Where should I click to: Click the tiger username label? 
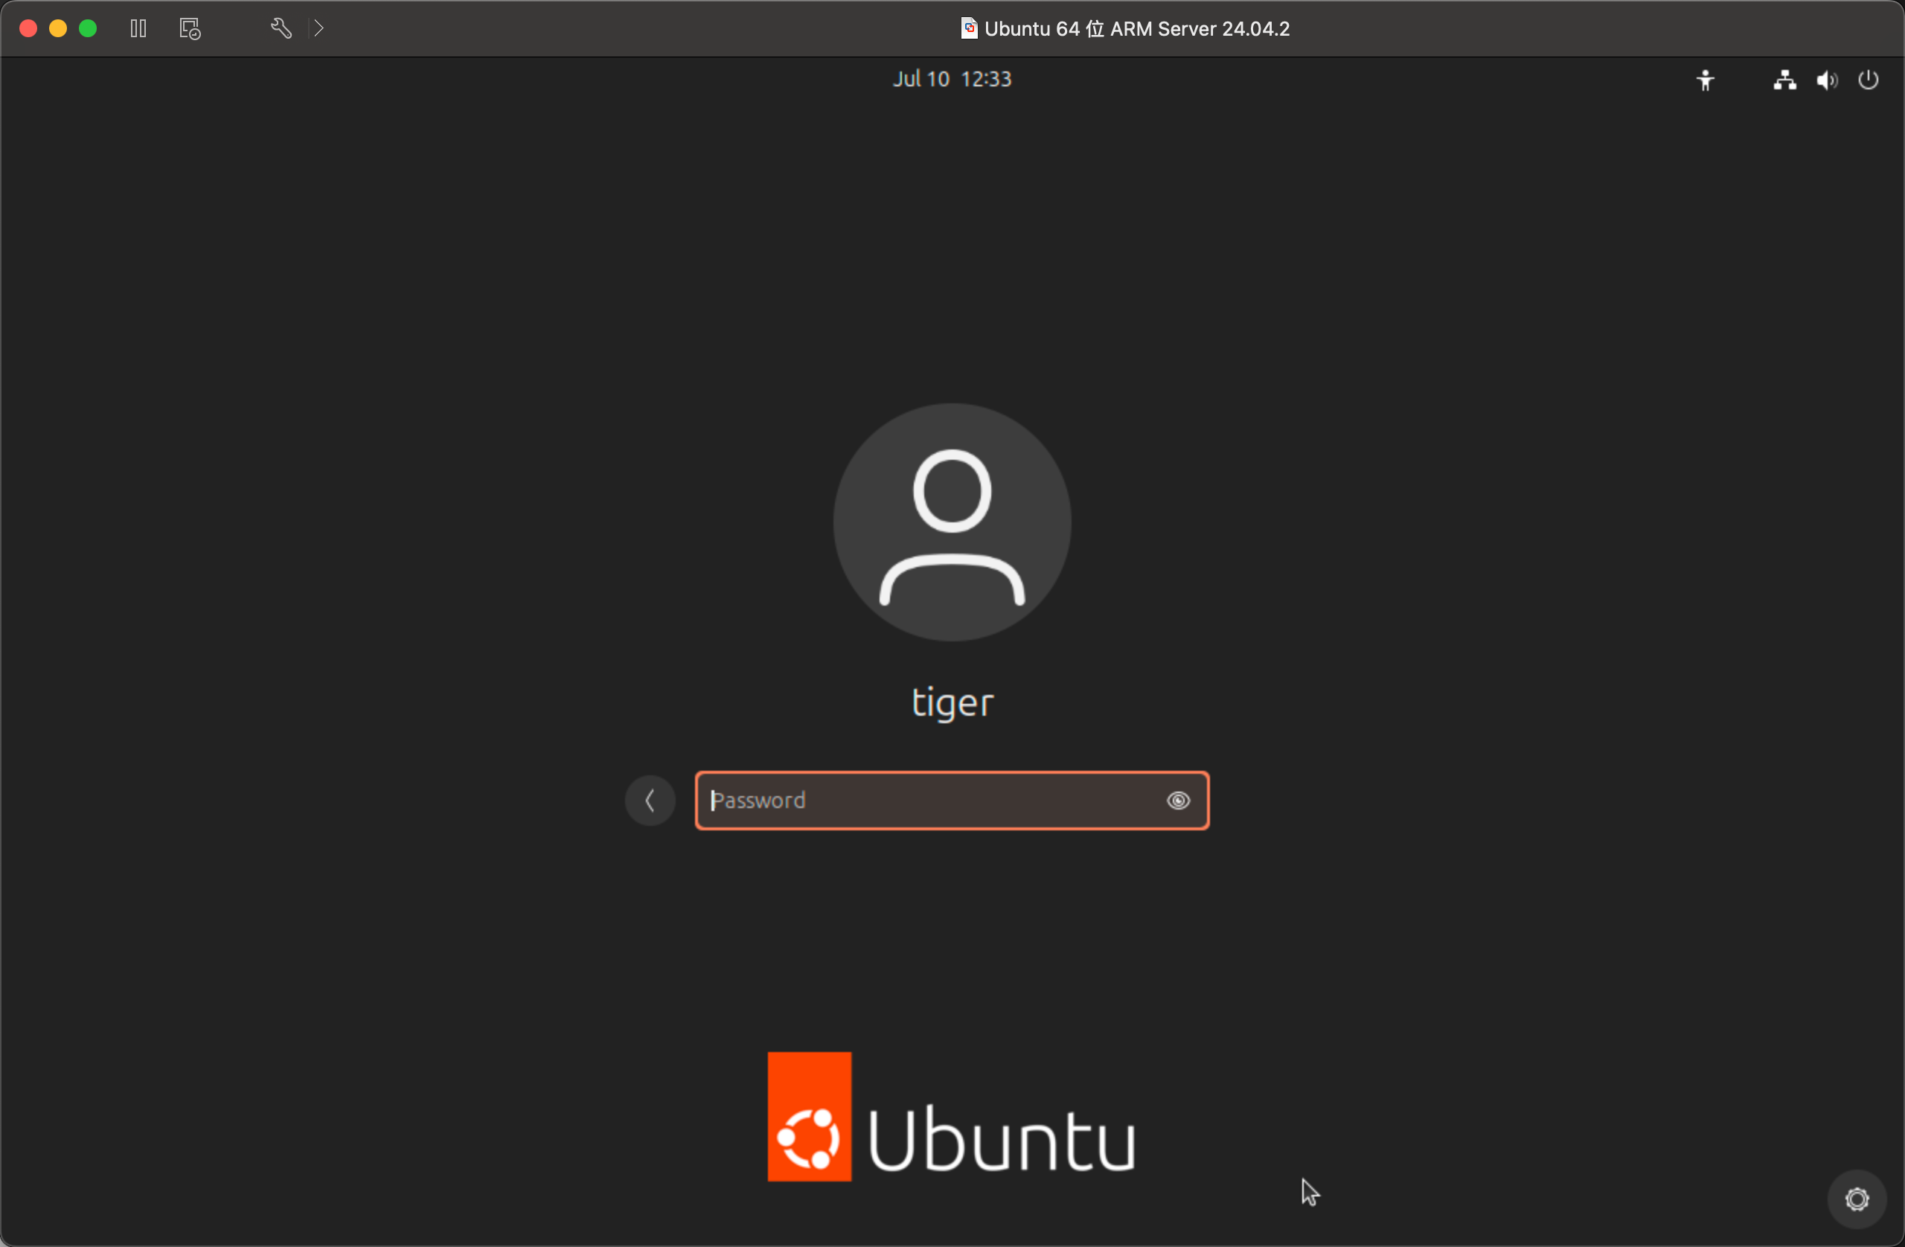tap(952, 702)
